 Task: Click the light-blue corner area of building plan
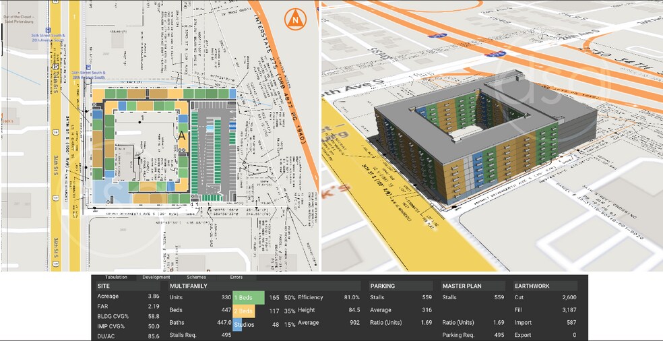click(x=103, y=192)
